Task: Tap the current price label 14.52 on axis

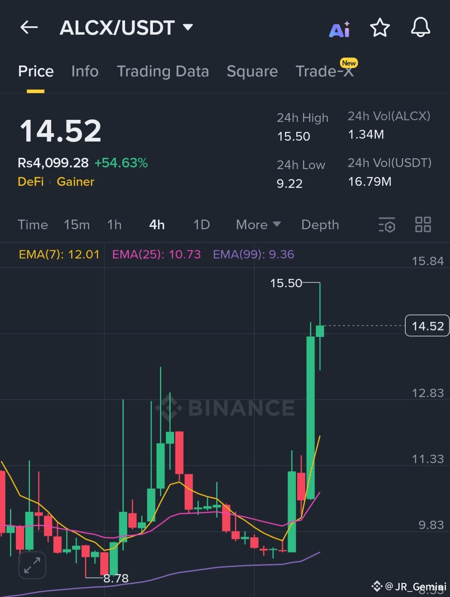Action: [x=427, y=326]
